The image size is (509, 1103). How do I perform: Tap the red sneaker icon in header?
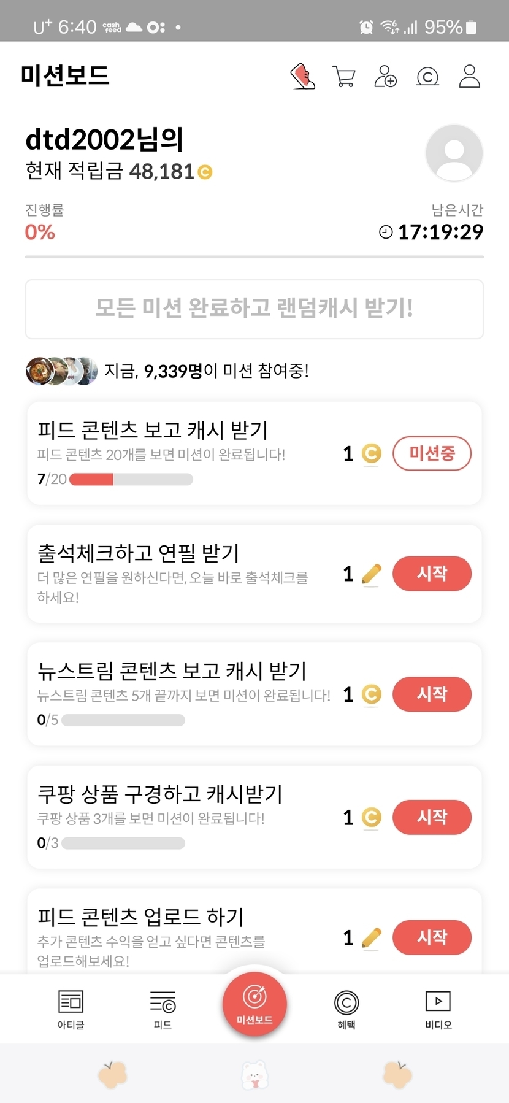(303, 77)
